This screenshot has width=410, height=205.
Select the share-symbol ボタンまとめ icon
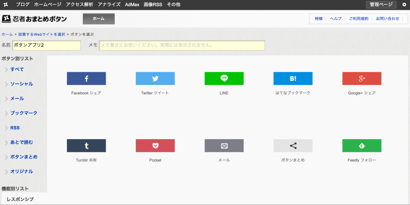(293, 145)
